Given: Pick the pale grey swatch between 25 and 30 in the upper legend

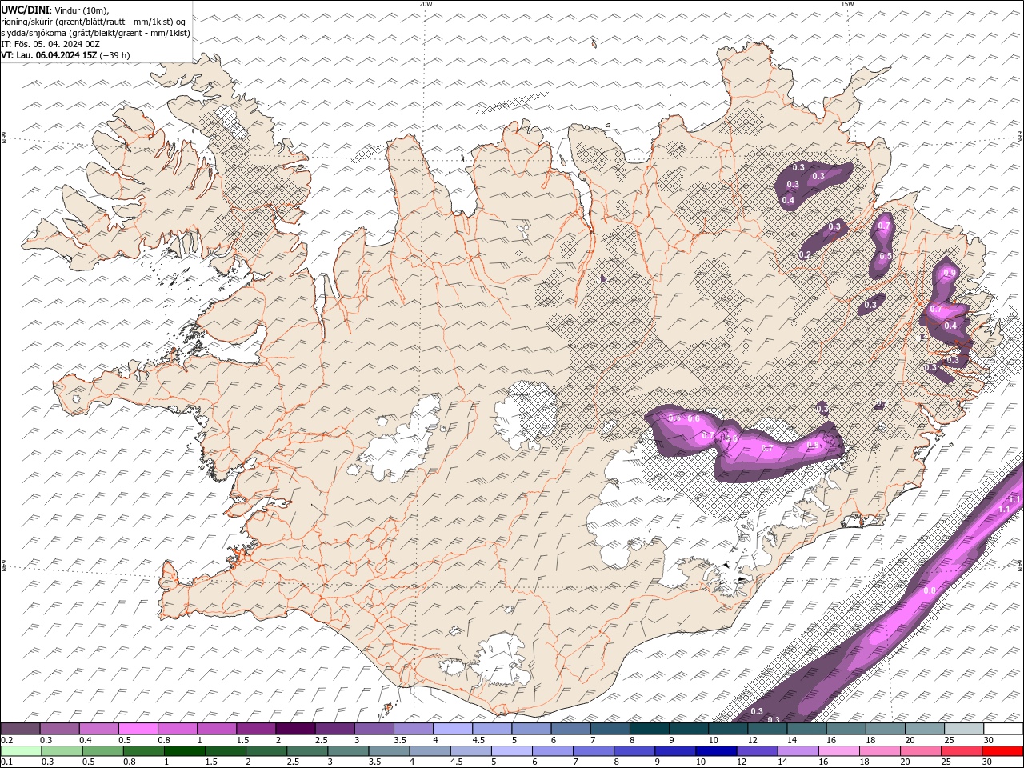Looking at the screenshot, I should point(964,729).
